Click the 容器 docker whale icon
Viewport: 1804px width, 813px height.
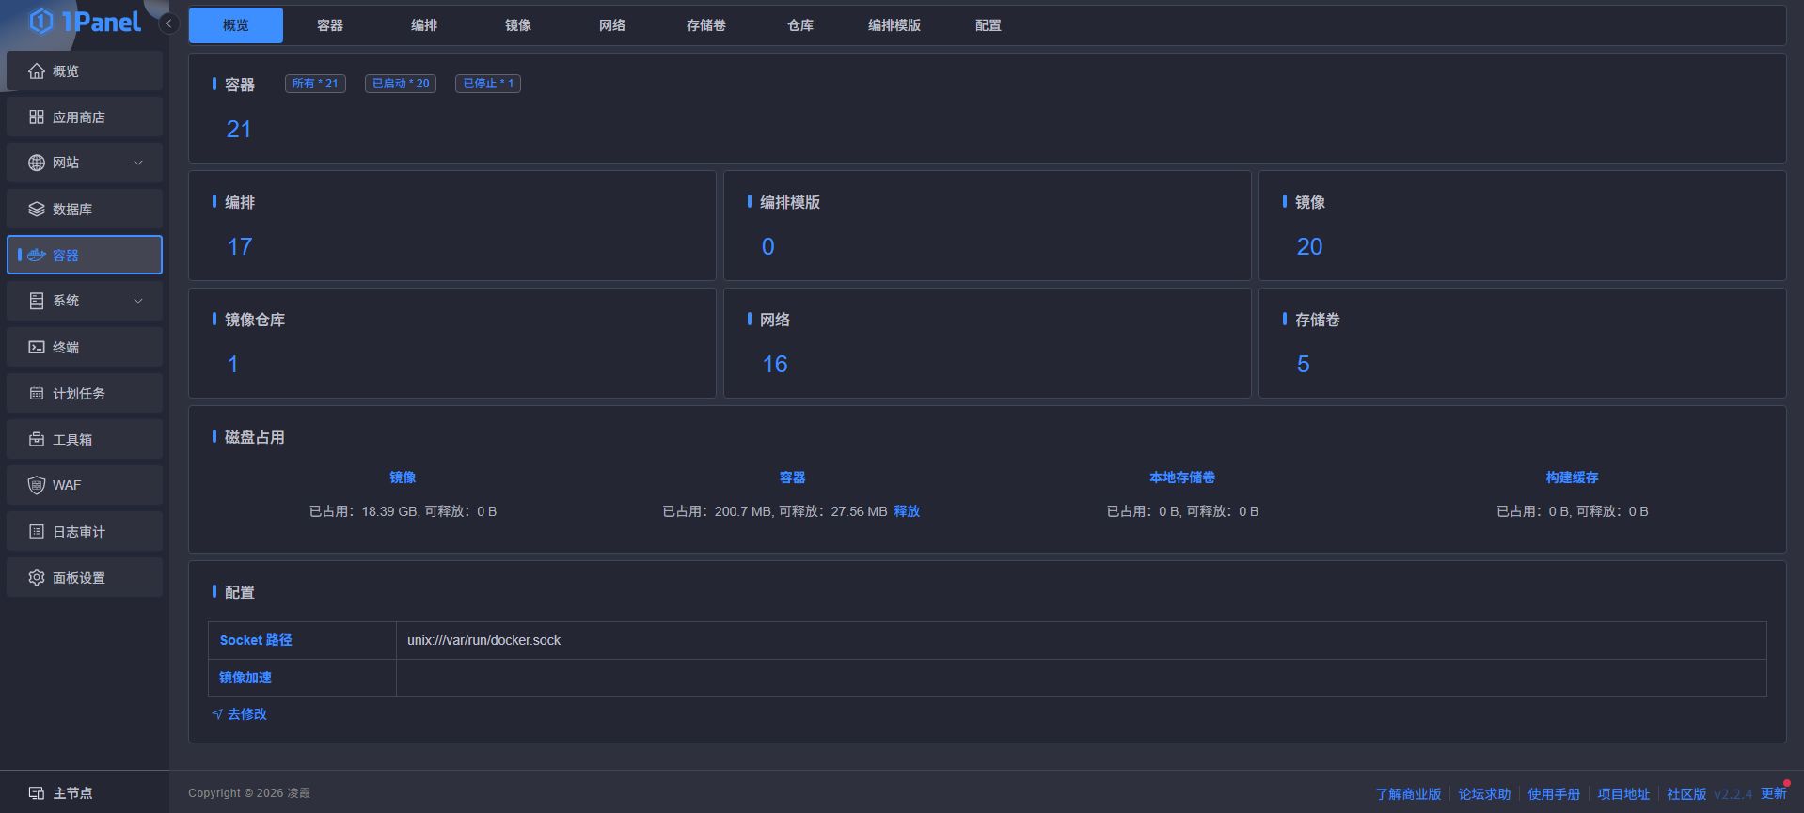(37, 255)
